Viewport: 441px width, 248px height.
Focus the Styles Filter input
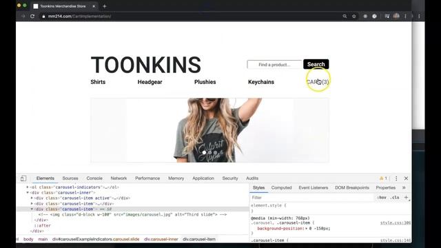(312, 198)
